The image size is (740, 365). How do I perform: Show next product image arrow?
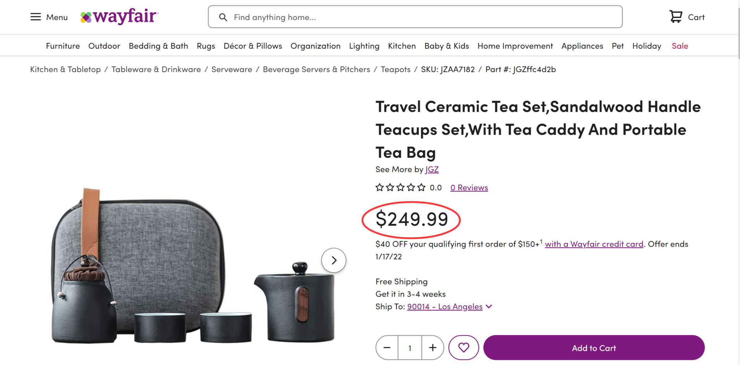(x=334, y=260)
